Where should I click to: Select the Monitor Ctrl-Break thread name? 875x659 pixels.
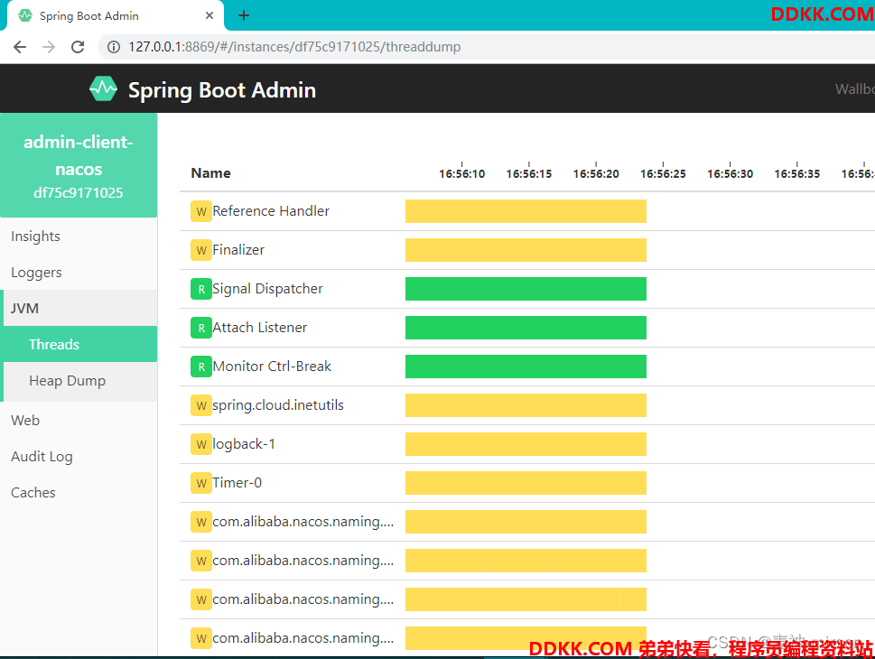pyautogui.click(x=272, y=366)
